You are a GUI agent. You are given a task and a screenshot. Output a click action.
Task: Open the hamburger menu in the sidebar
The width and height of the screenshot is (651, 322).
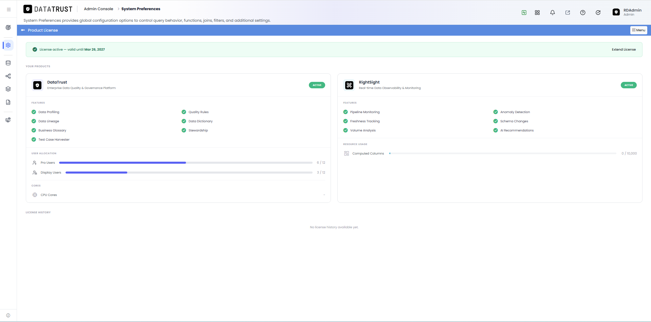click(8, 10)
